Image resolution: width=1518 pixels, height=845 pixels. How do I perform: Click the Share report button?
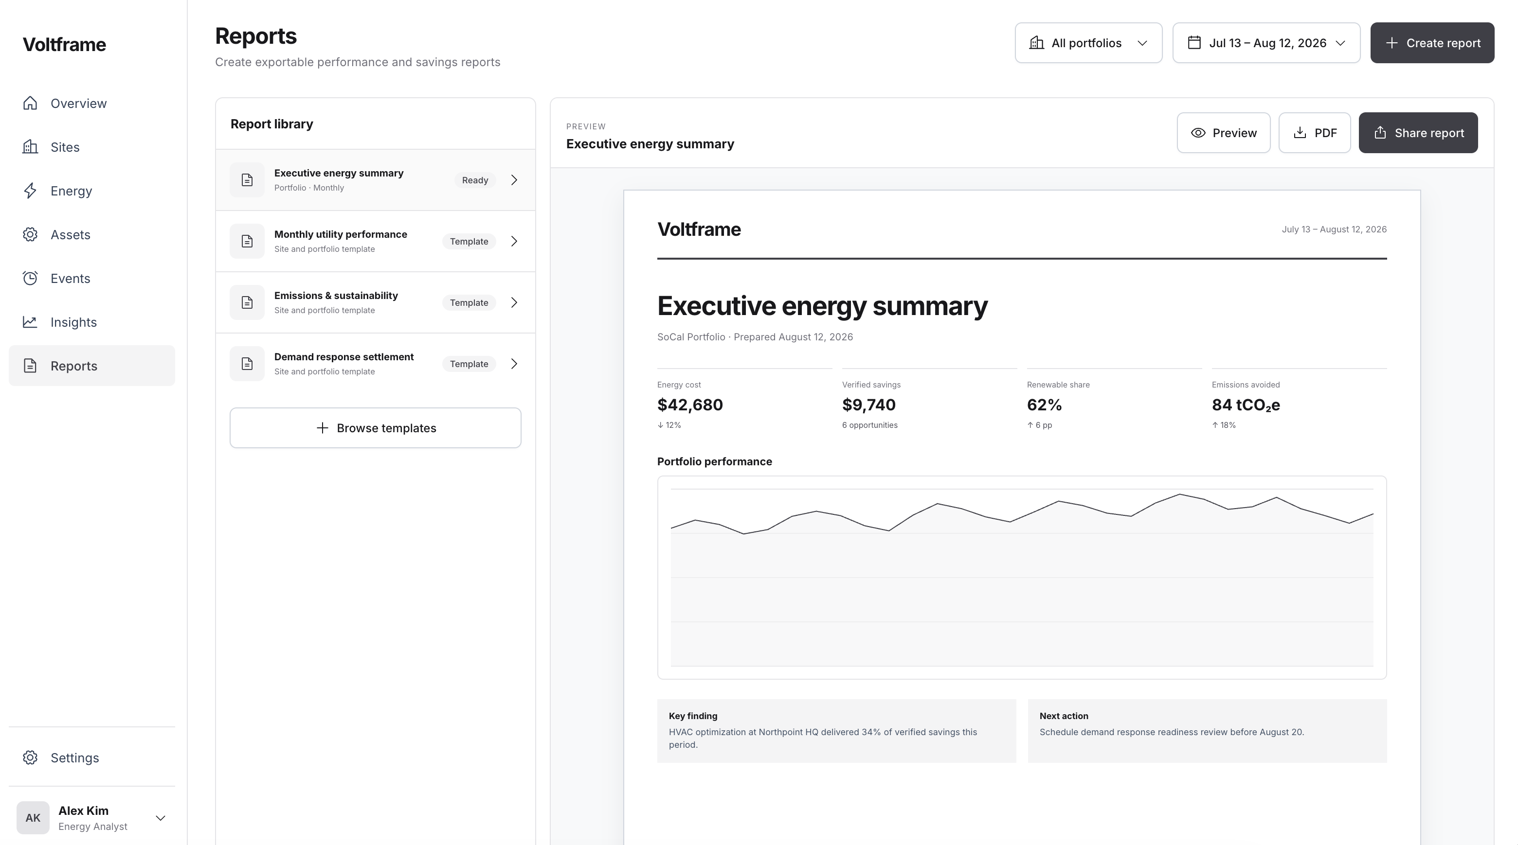1418,133
